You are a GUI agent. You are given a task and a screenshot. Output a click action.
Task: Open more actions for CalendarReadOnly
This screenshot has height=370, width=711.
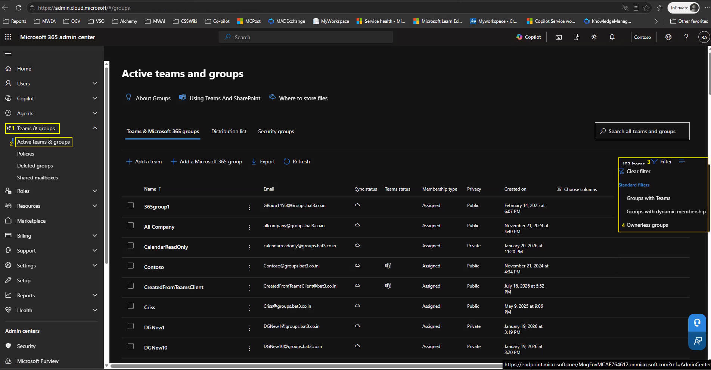click(x=249, y=247)
